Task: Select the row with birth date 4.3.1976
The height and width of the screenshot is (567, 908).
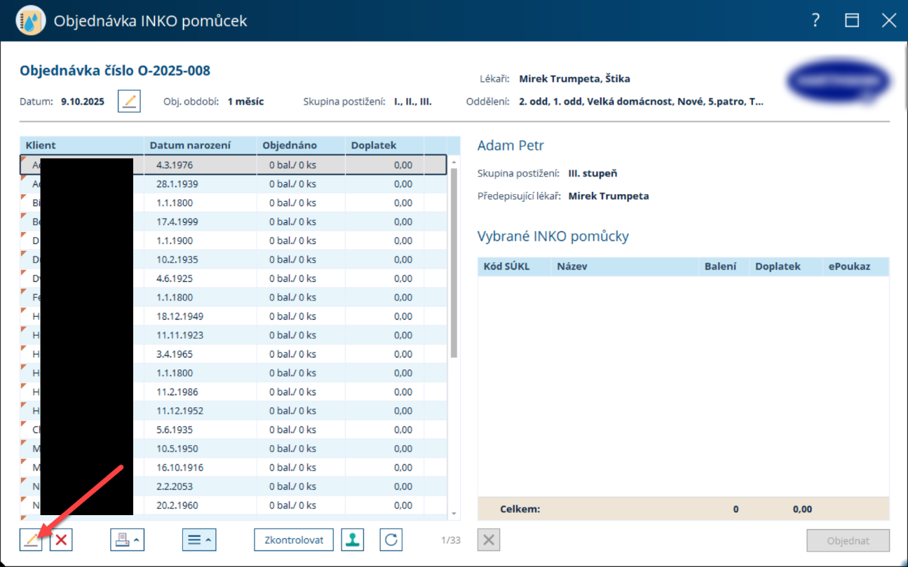Action: [233, 165]
